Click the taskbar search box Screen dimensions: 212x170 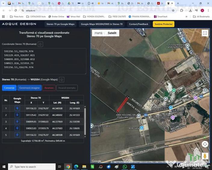[32, 167]
